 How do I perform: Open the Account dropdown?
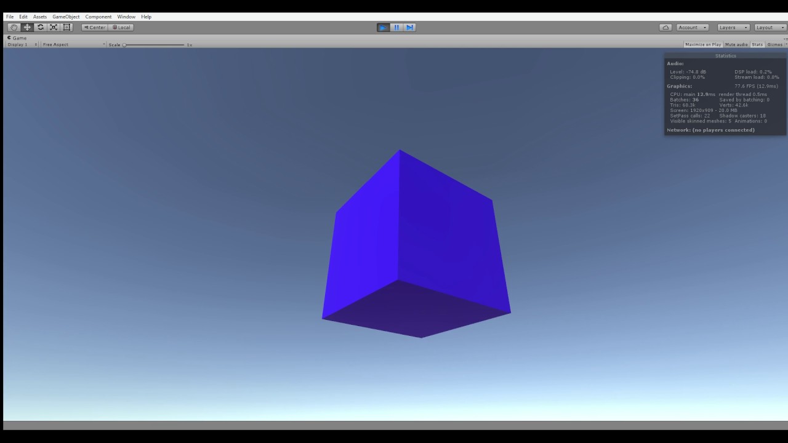point(693,27)
